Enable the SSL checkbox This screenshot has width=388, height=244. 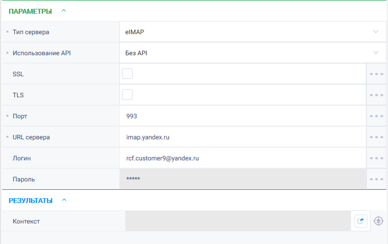(x=127, y=74)
